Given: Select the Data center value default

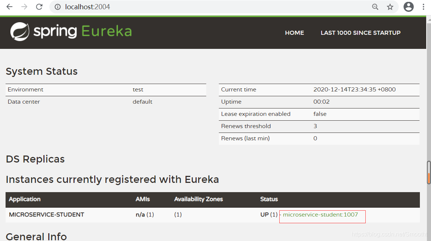Looking at the screenshot, I should pyautogui.click(x=142, y=102).
